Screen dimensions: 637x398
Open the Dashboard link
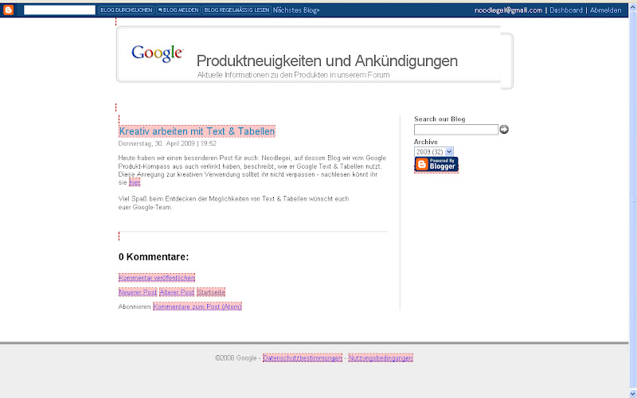tap(566, 10)
